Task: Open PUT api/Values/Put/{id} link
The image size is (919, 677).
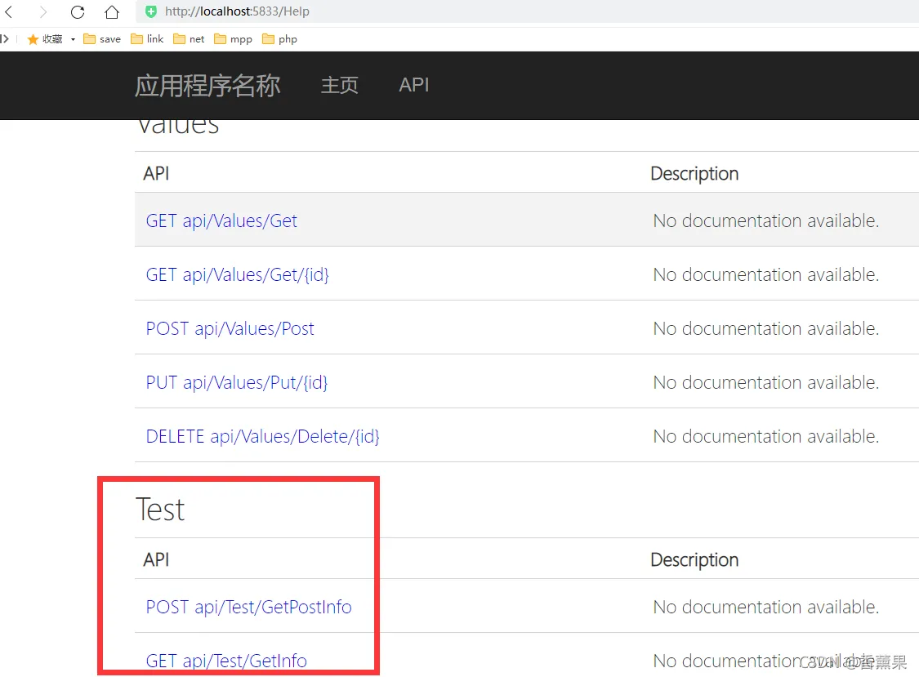Action: tap(237, 383)
